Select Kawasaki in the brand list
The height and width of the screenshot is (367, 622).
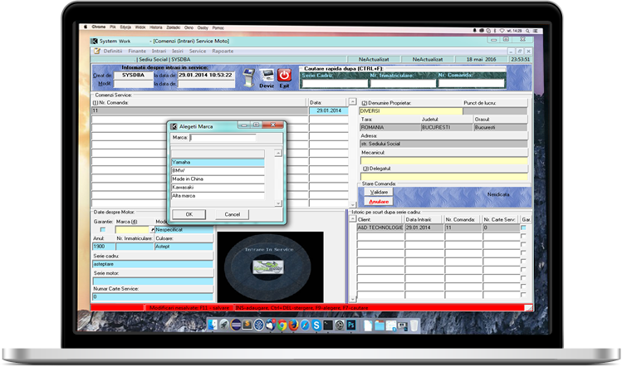218,187
